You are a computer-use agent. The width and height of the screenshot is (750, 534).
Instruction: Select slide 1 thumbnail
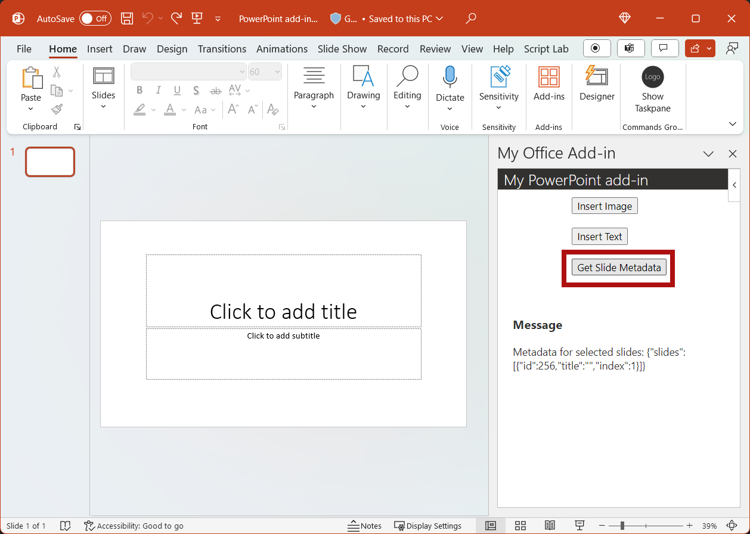[50, 162]
